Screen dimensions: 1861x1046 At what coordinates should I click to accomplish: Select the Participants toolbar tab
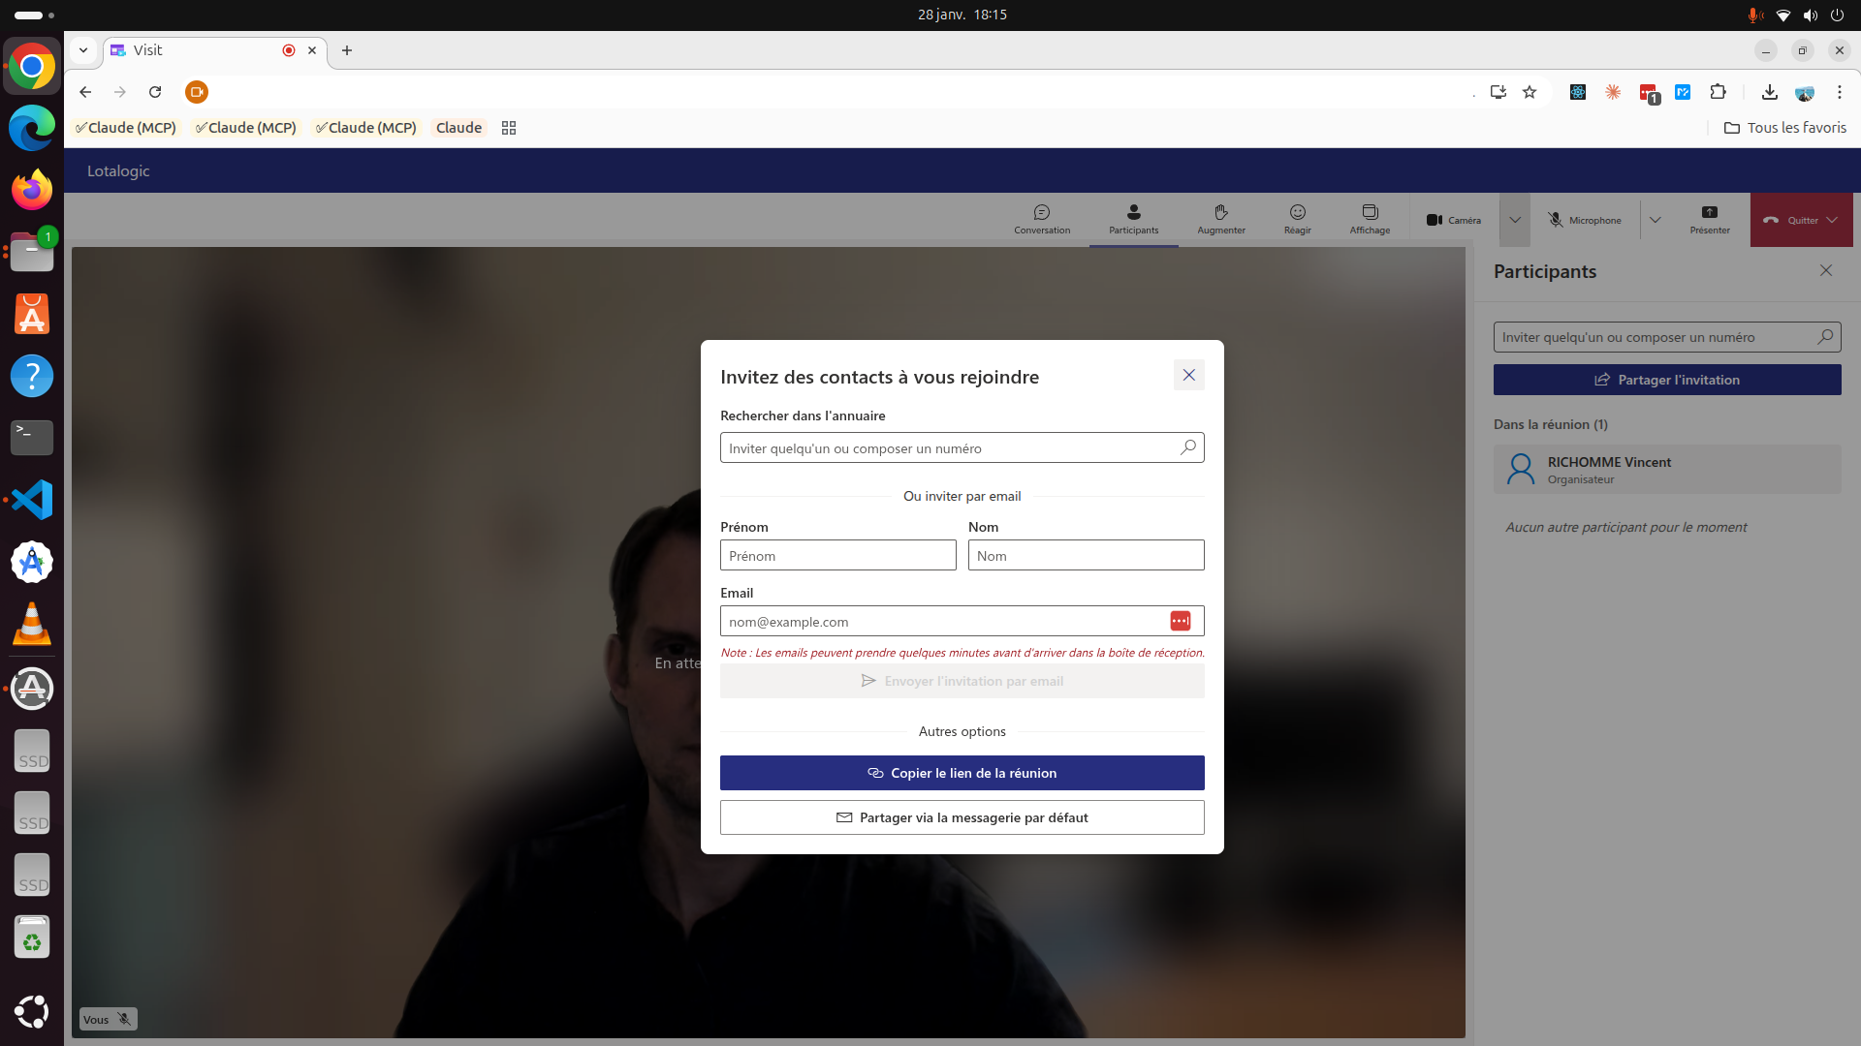pyautogui.click(x=1133, y=220)
